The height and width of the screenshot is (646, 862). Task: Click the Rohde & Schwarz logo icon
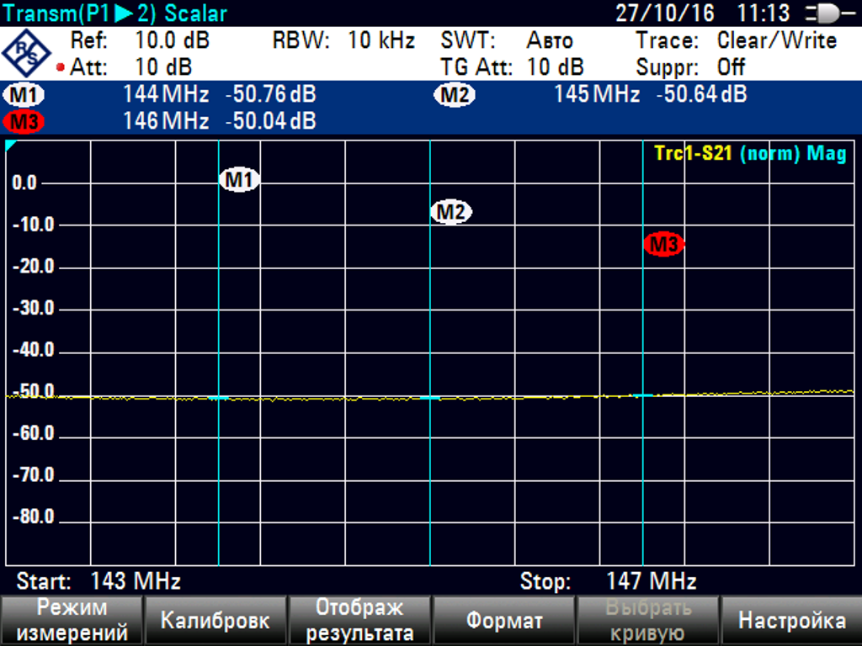(x=27, y=53)
